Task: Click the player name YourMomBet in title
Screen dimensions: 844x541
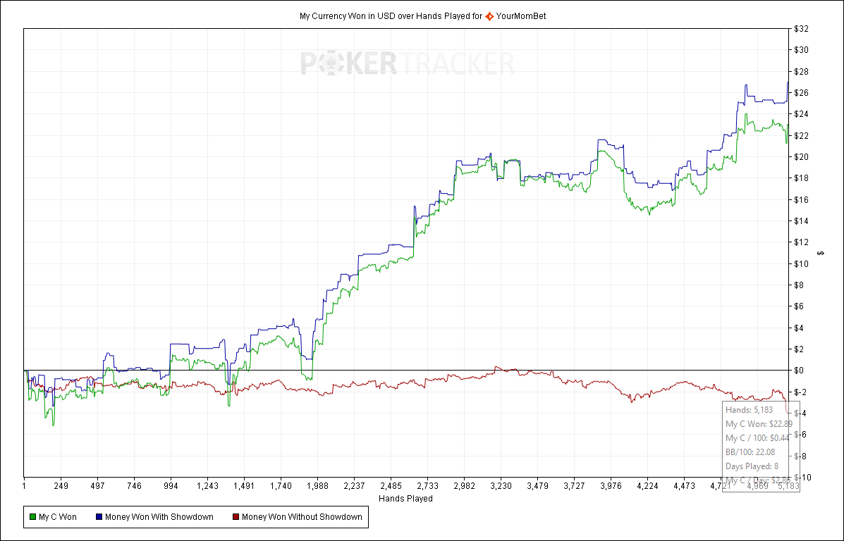Action: point(521,16)
